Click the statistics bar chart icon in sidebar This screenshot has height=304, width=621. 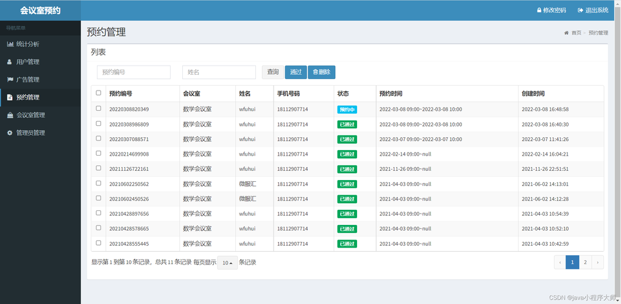coord(10,44)
